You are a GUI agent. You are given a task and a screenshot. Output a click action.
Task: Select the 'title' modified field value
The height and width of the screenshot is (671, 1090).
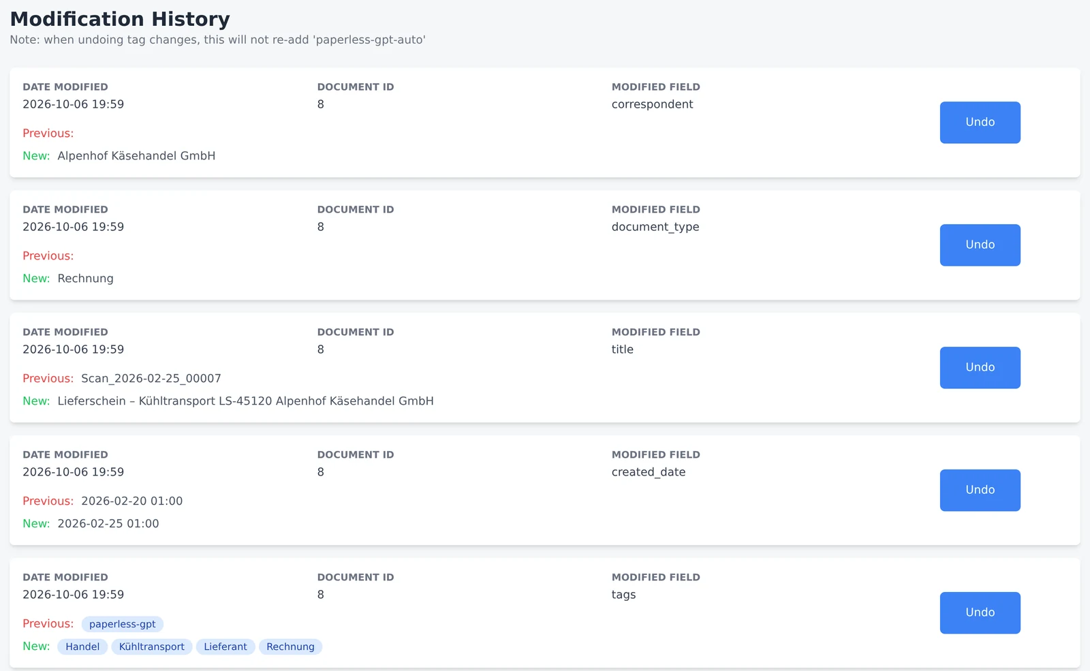pyautogui.click(x=622, y=349)
